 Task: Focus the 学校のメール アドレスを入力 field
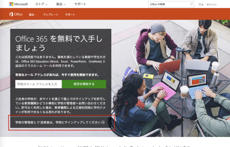(39, 84)
